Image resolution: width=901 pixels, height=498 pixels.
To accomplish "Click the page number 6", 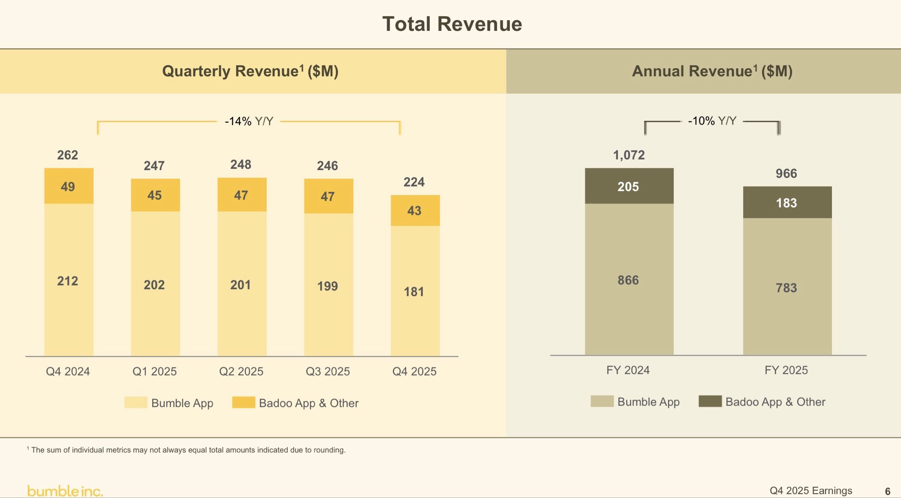I will pyautogui.click(x=887, y=491).
